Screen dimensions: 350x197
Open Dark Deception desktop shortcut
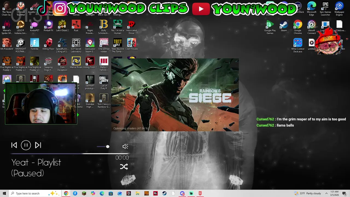point(62,64)
